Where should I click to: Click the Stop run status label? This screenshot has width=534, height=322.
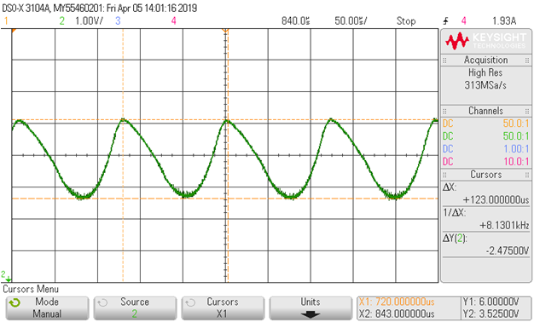[x=406, y=21]
